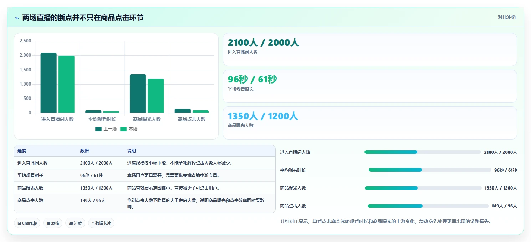Click the progress bar for 商品曝光人数
531x242 pixels.
[x=423, y=188]
